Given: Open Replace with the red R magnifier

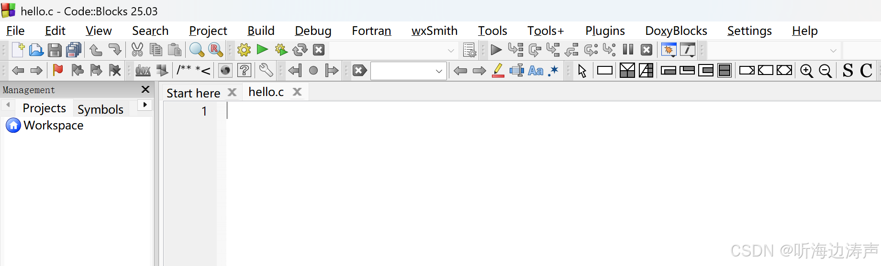Looking at the screenshot, I should coord(216,50).
